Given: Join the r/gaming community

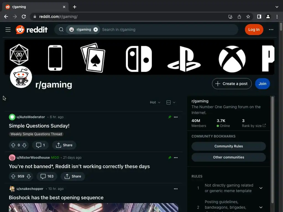Looking at the screenshot, I should click(x=263, y=84).
